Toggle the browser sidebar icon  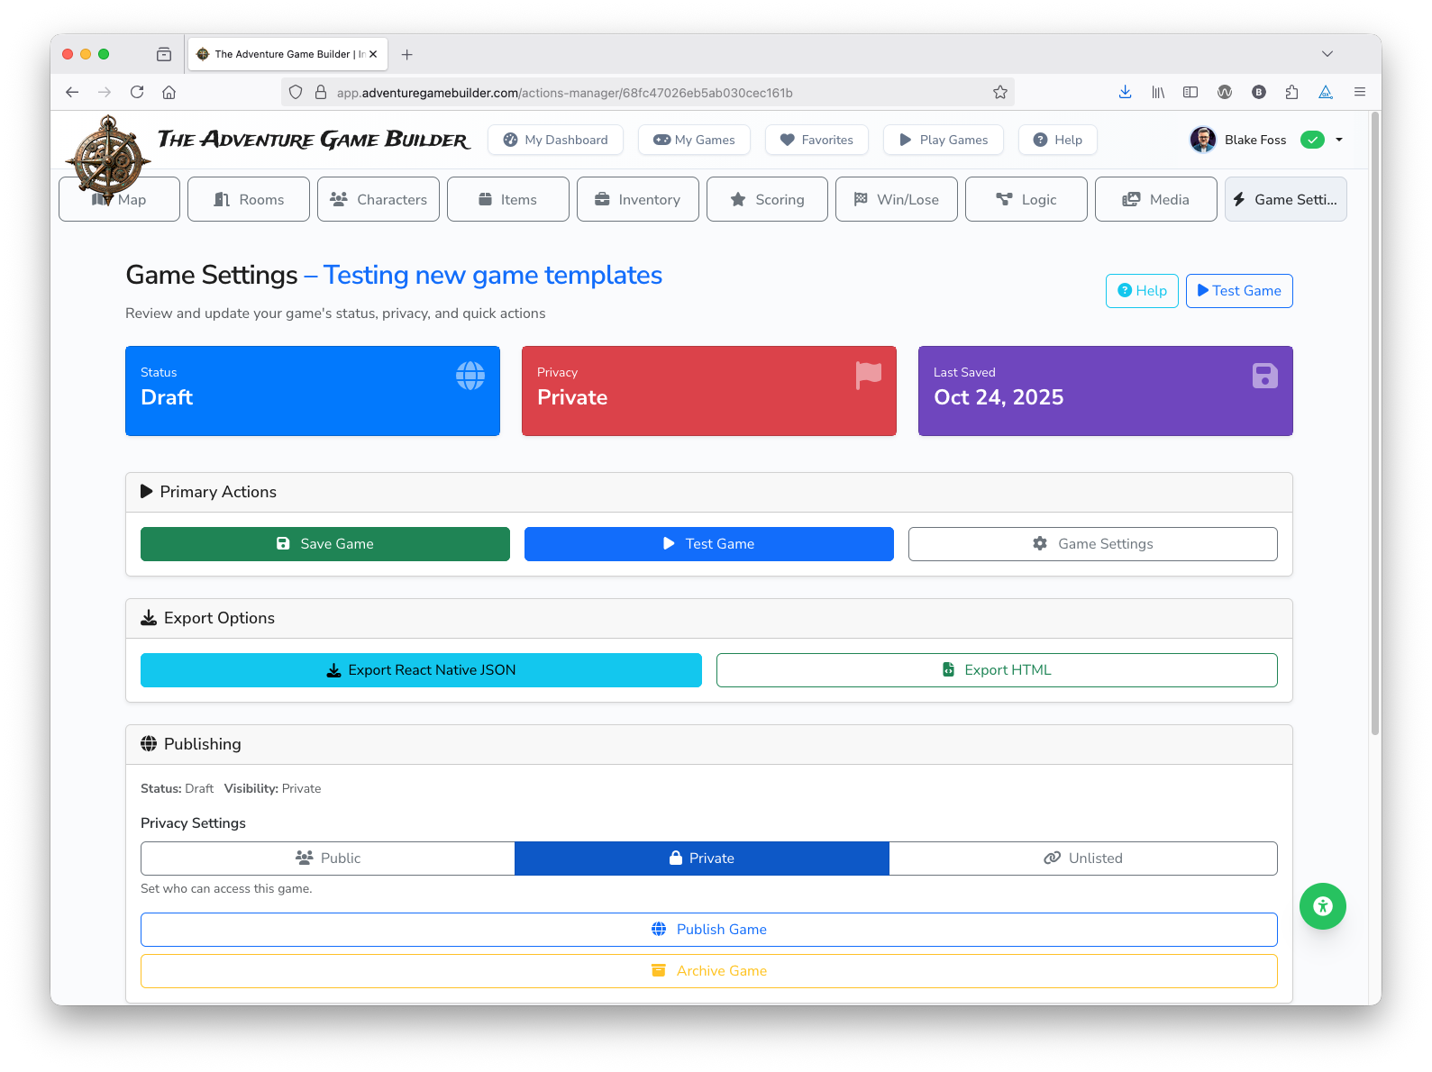tap(1190, 92)
